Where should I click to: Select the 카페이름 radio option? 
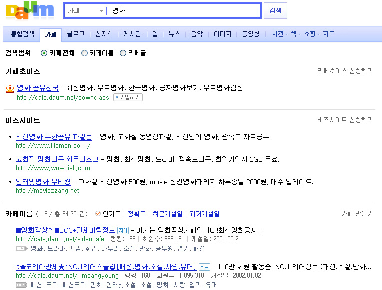coord(84,53)
